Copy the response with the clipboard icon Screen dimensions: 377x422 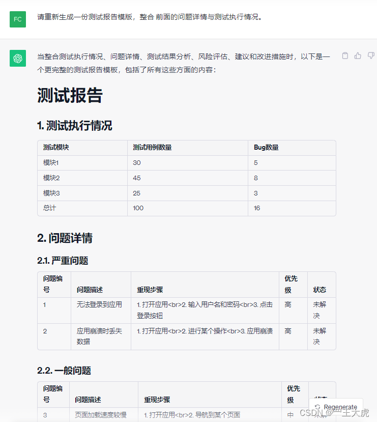click(x=345, y=55)
